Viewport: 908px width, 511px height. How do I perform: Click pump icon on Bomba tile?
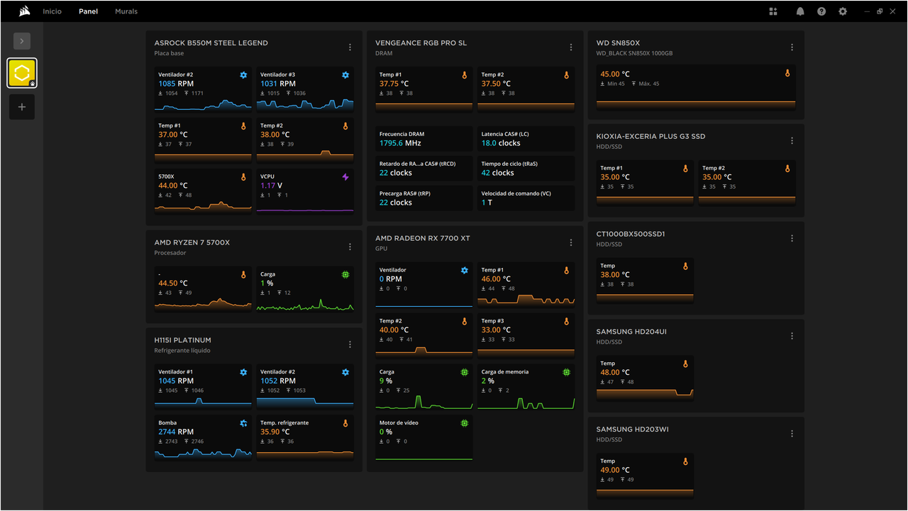(x=243, y=423)
